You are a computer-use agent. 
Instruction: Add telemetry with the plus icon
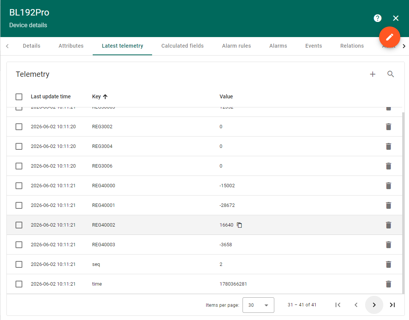(x=372, y=75)
